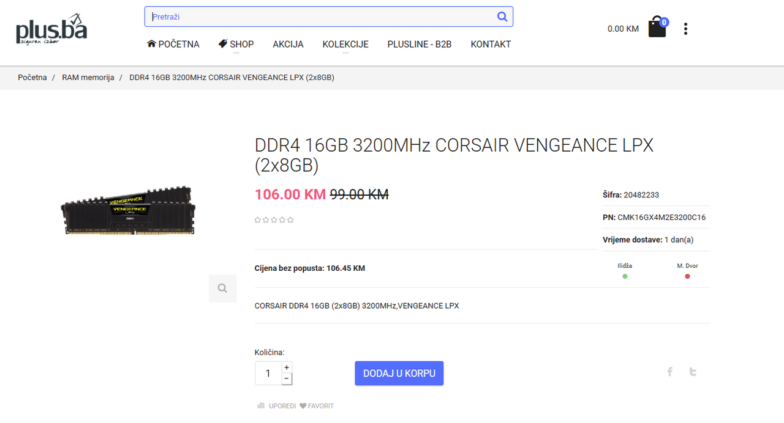Open the KONTAKT page

tap(491, 44)
